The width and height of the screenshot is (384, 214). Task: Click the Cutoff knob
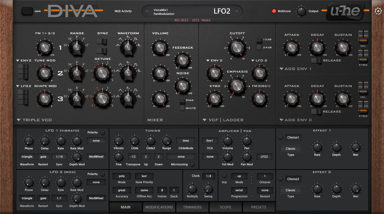tap(237, 48)
